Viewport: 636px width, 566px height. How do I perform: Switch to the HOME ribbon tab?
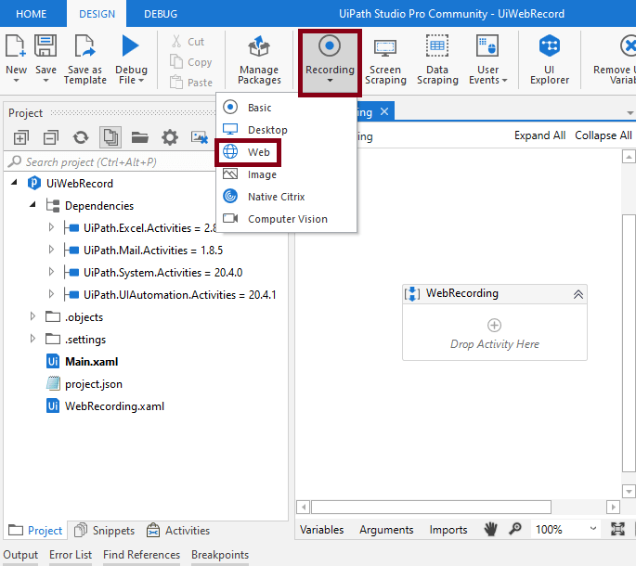(32, 14)
